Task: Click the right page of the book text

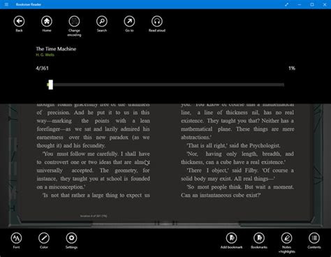Action: pyautogui.click(x=237, y=150)
